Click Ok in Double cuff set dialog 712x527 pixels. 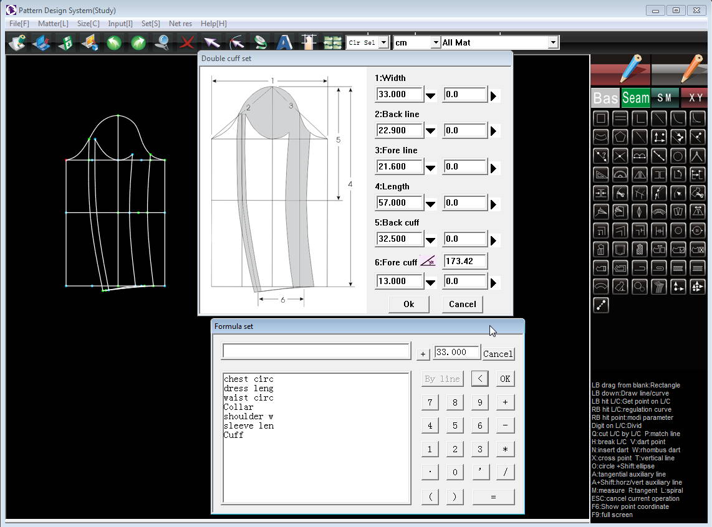(408, 304)
